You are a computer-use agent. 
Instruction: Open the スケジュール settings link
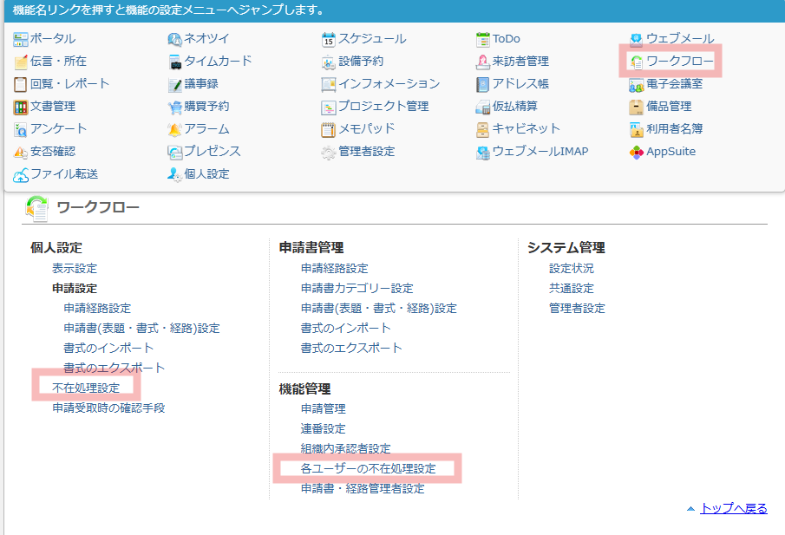click(x=372, y=38)
